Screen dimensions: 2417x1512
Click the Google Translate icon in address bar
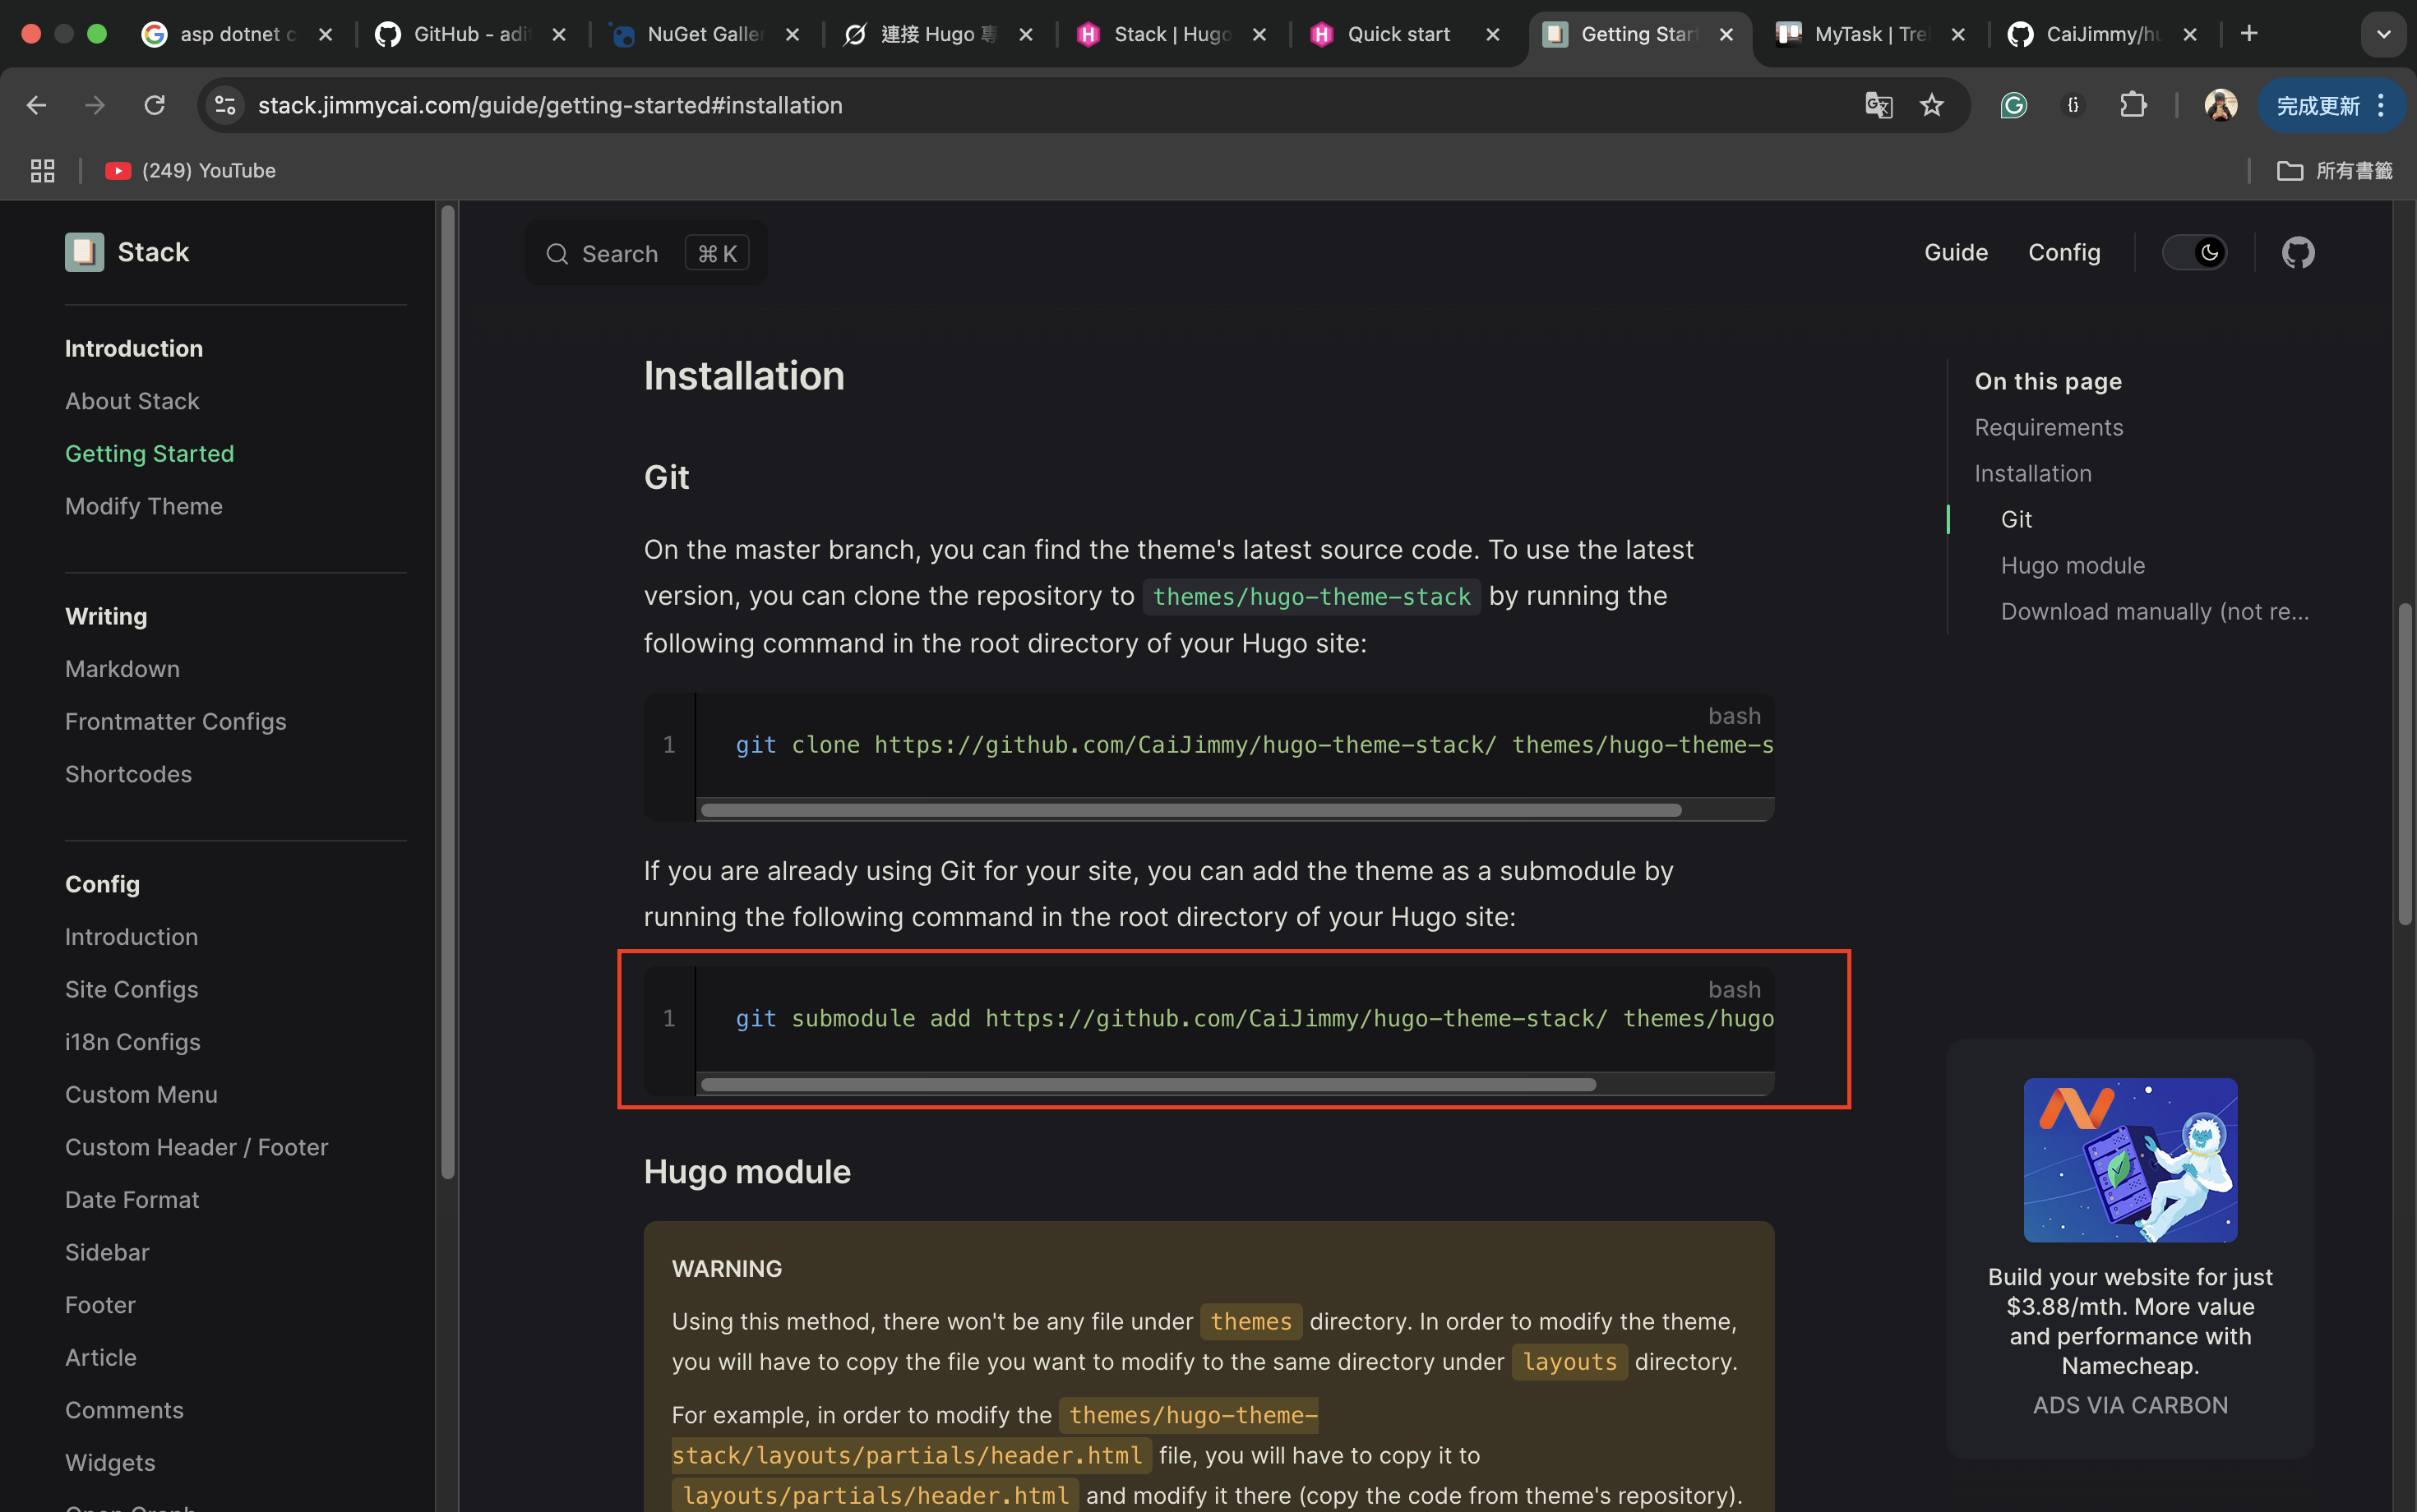[x=1878, y=105]
